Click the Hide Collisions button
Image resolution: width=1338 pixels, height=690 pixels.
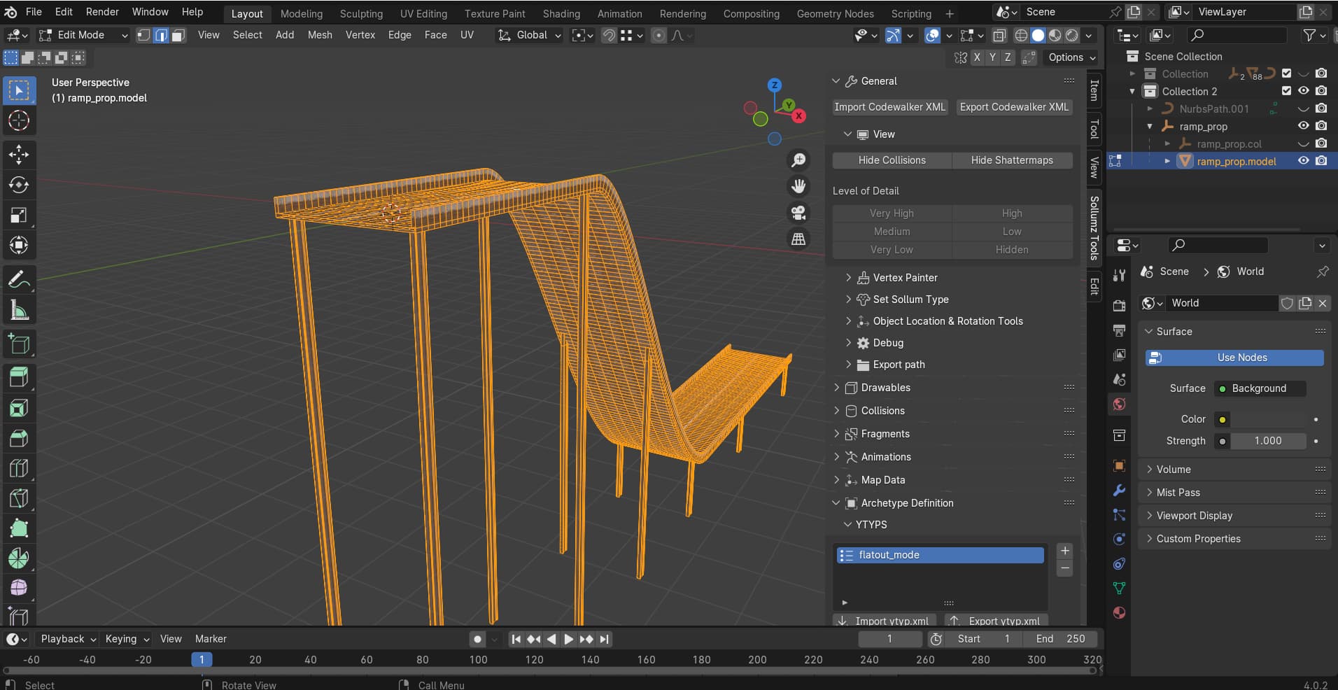892,160
